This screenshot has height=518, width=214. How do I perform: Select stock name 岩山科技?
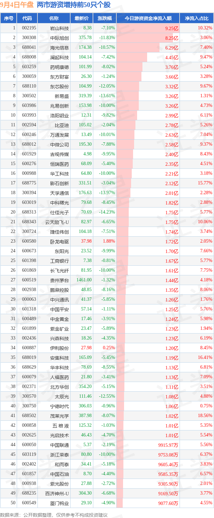[60, 28]
